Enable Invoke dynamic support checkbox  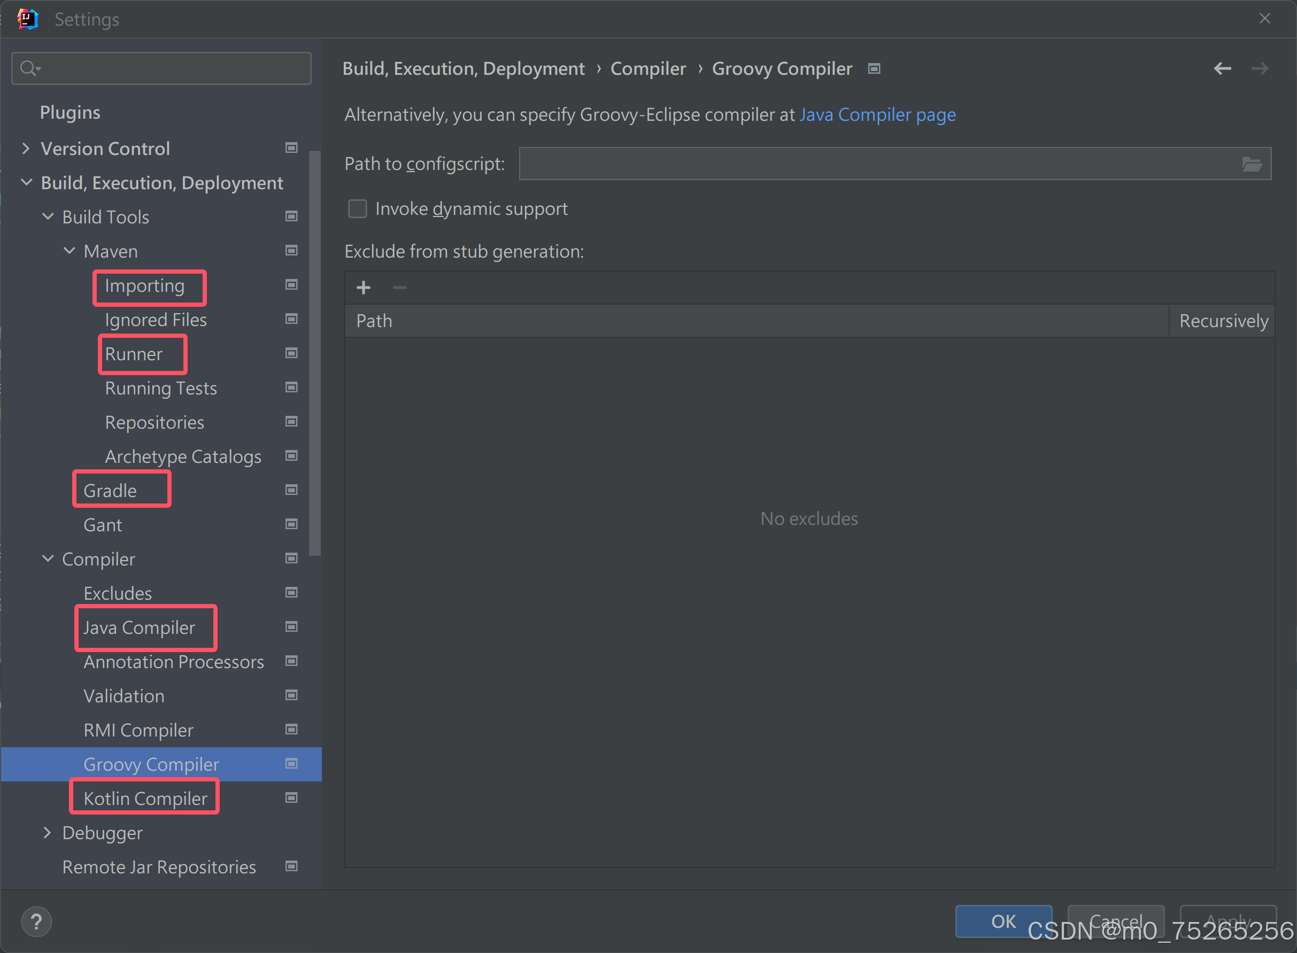coord(357,209)
